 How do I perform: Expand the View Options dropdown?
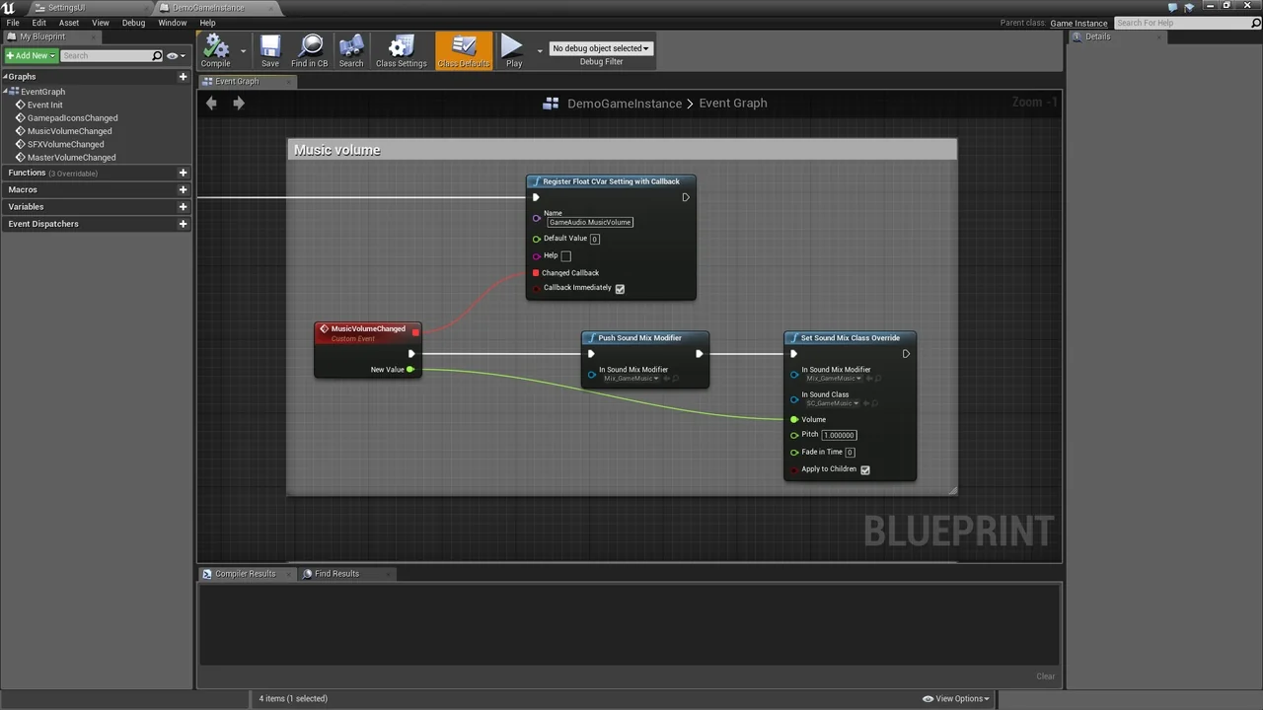(956, 699)
